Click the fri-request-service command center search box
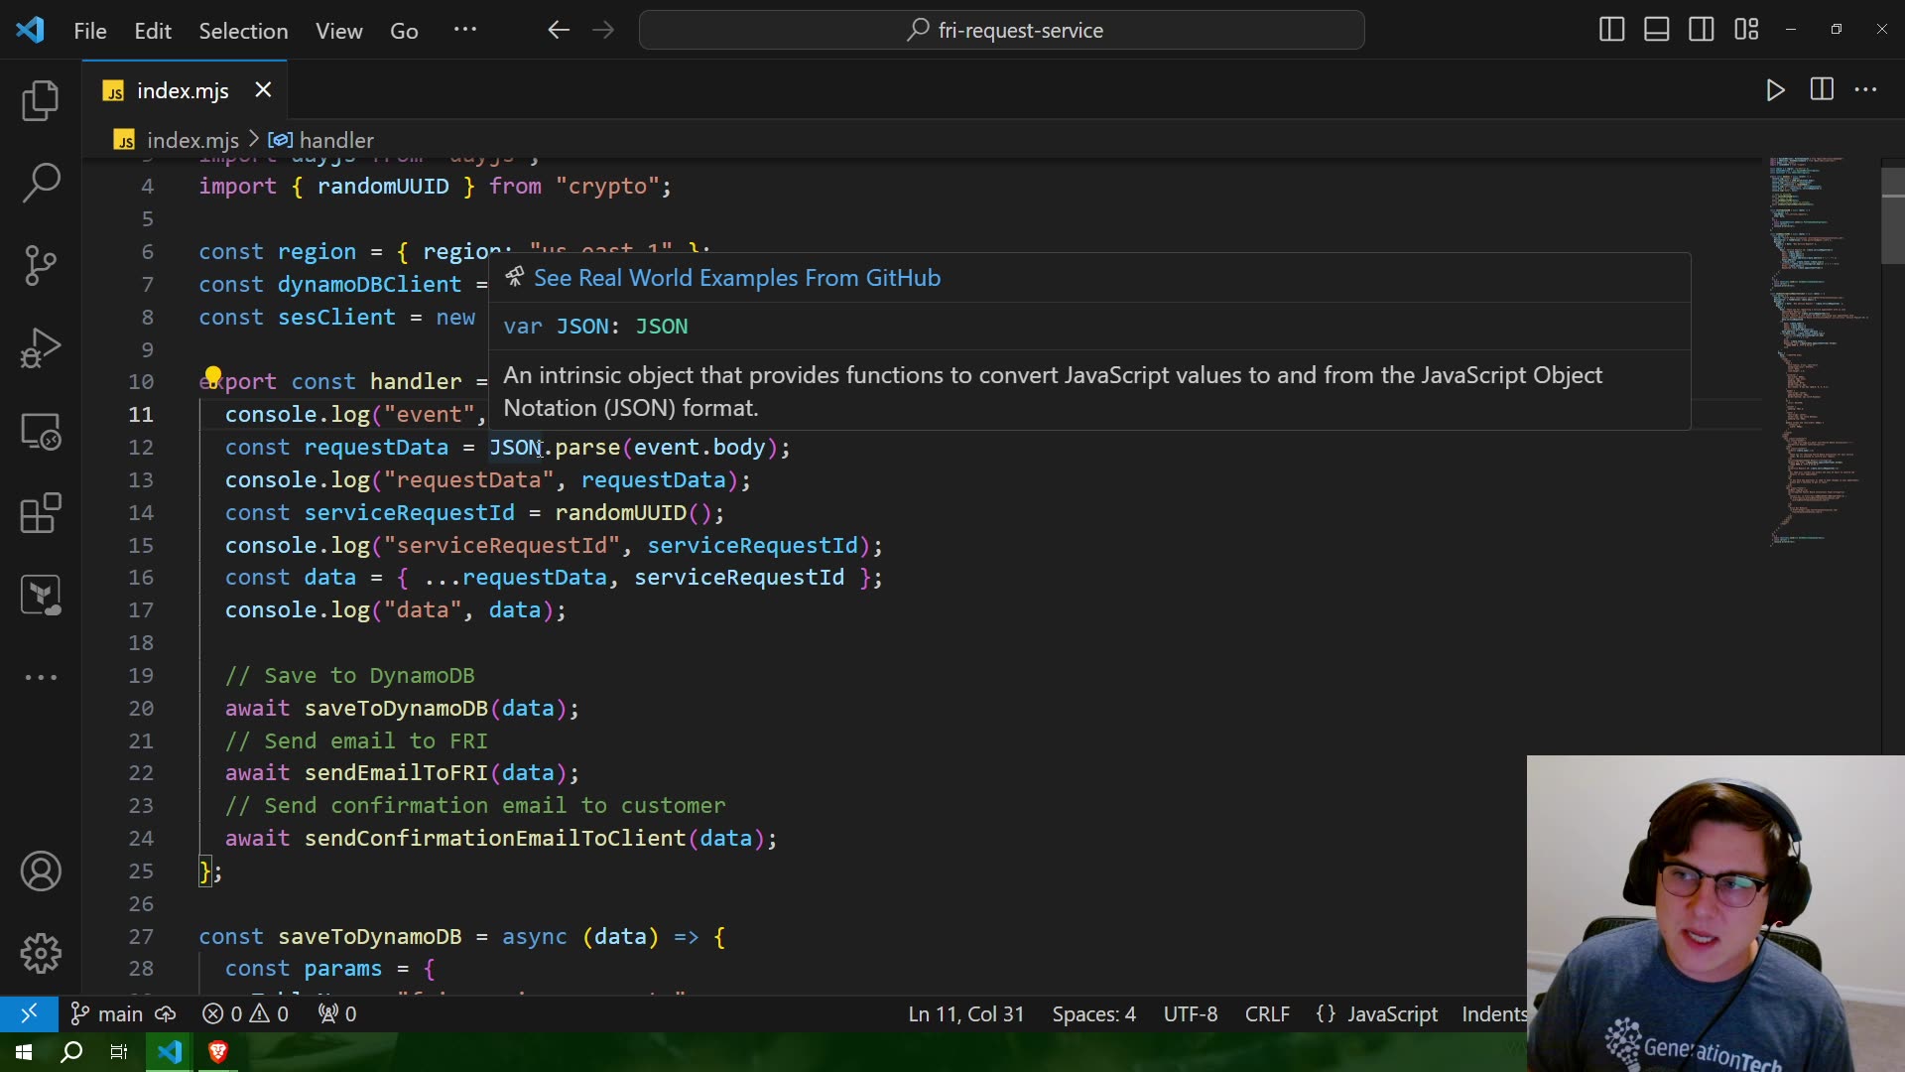This screenshot has width=1905, height=1072. (1002, 30)
